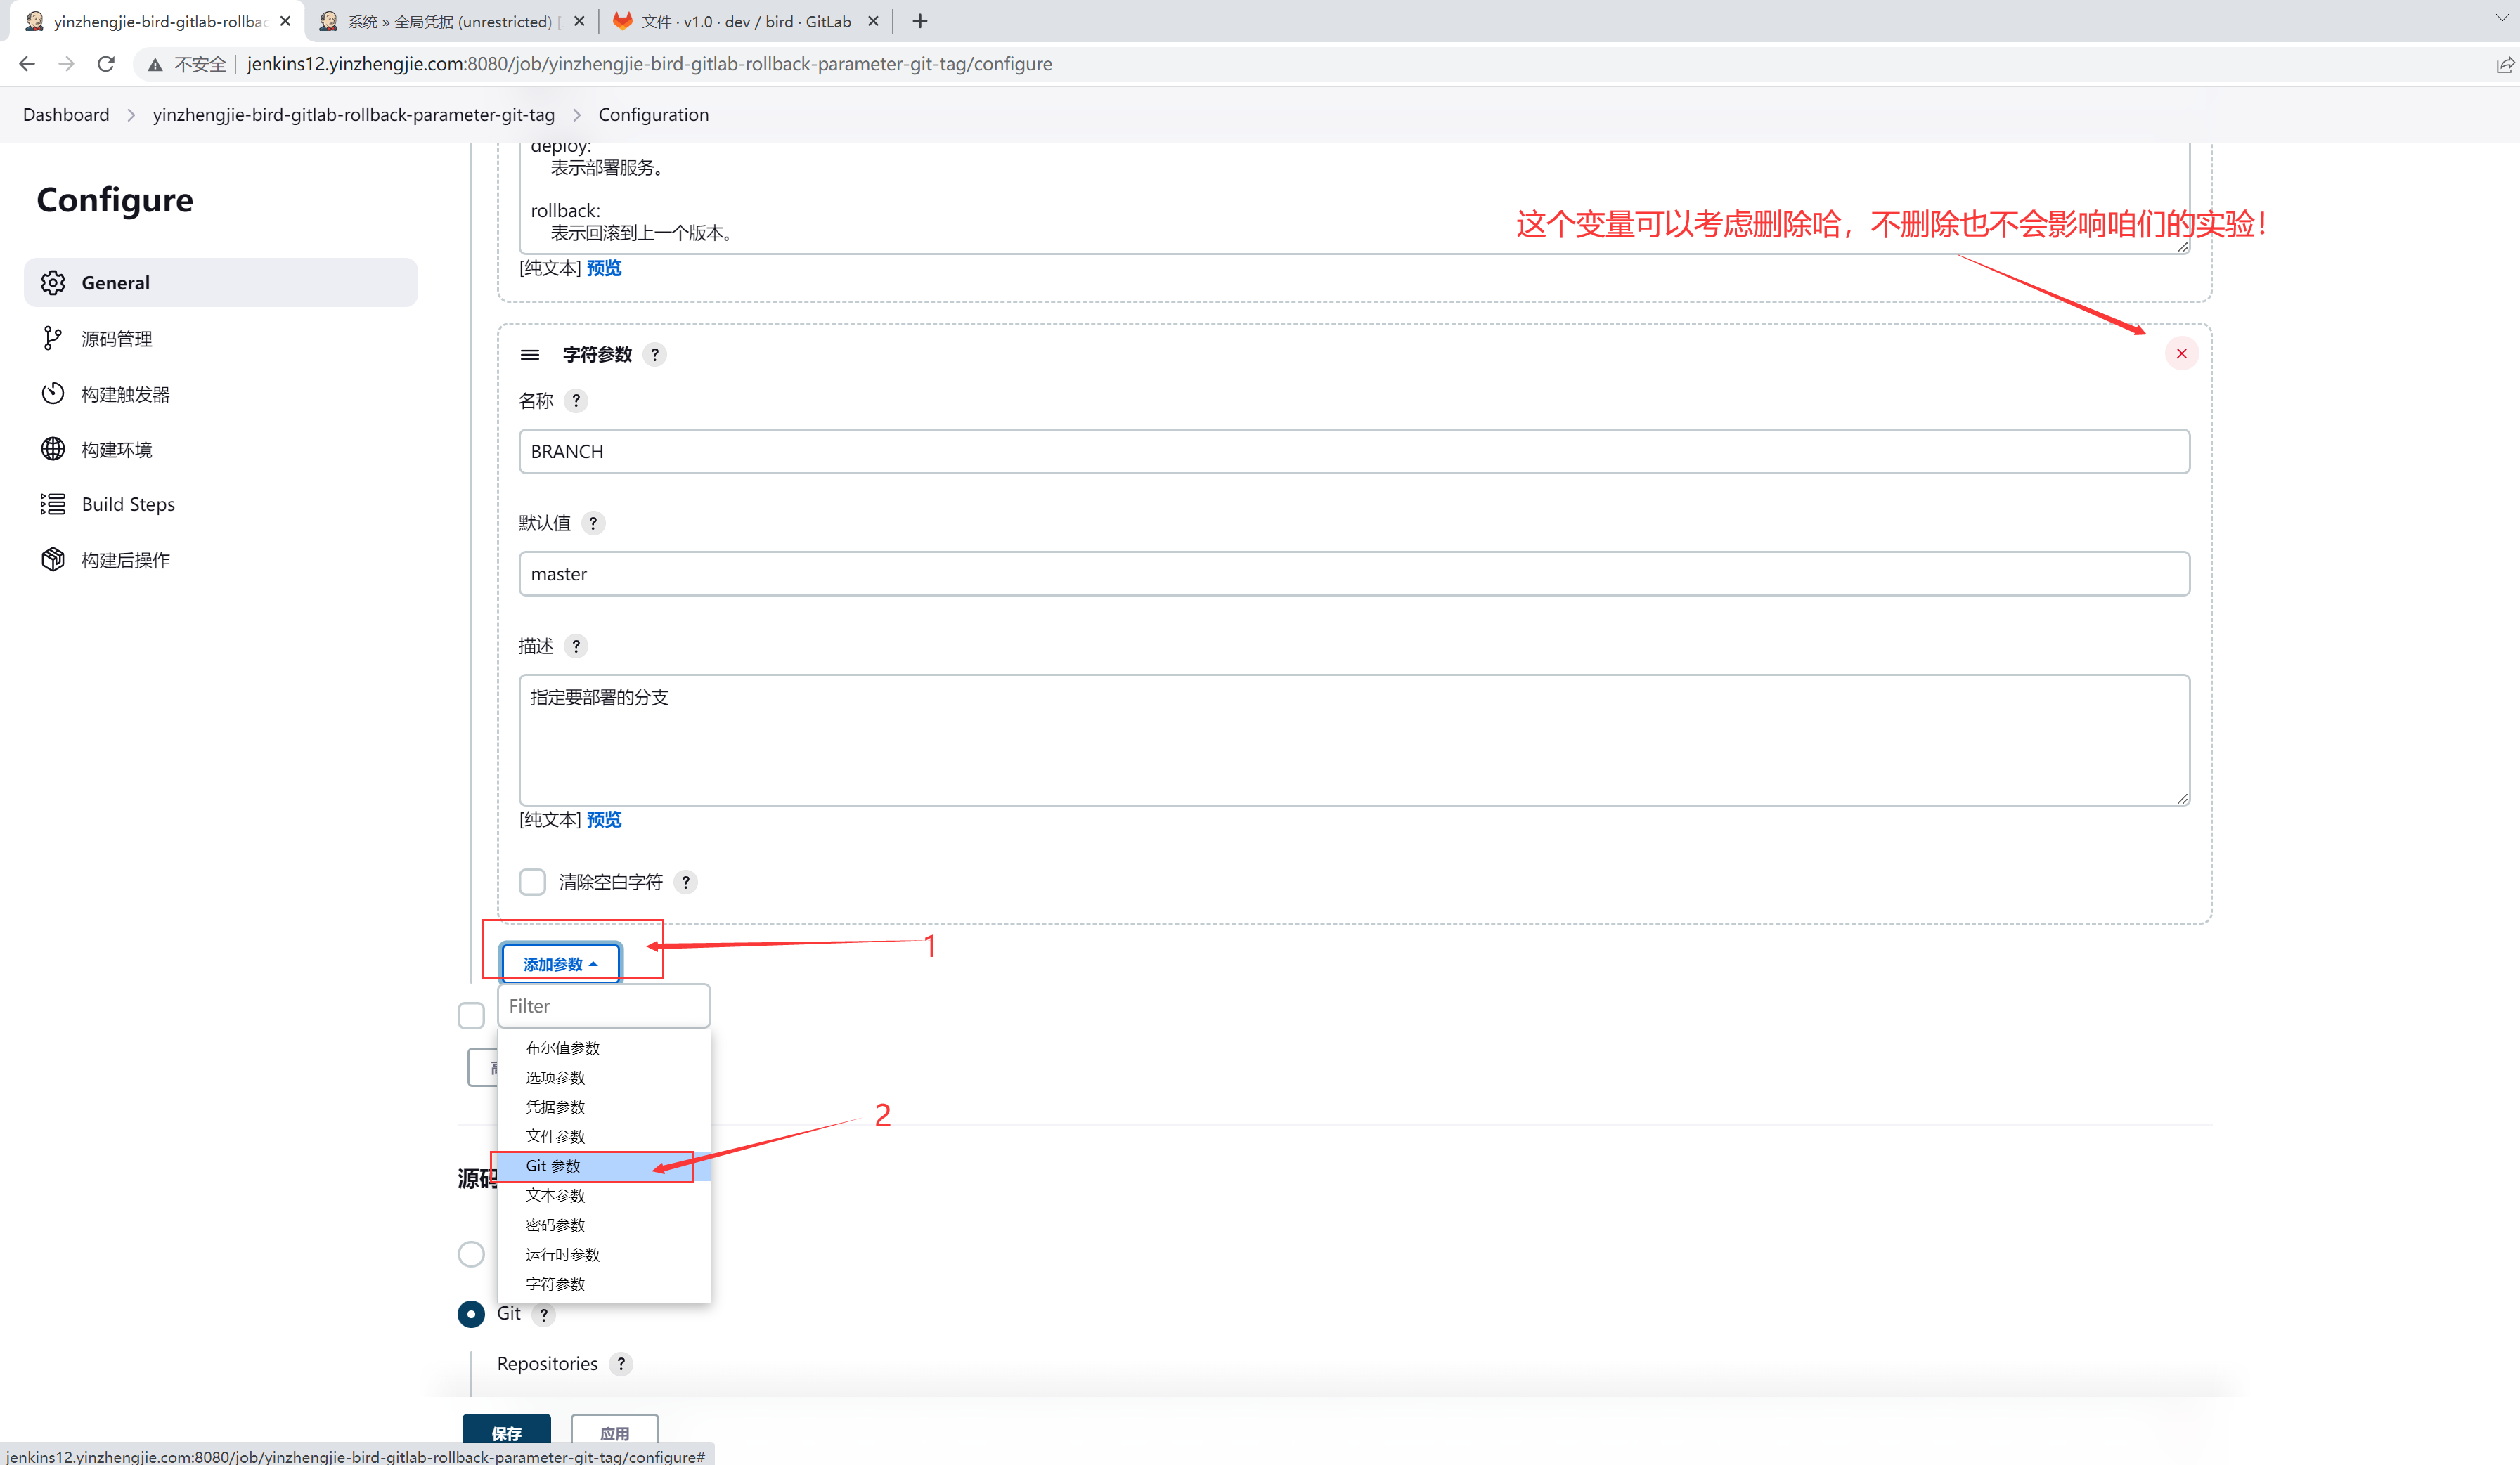Click help icon beside 默认值 label
Viewport: 2520px width, 1465px height.
click(x=593, y=523)
